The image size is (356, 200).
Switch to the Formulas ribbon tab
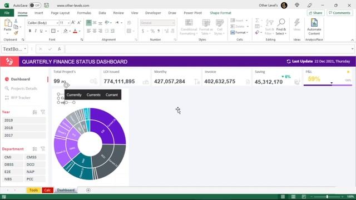coord(84,13)
